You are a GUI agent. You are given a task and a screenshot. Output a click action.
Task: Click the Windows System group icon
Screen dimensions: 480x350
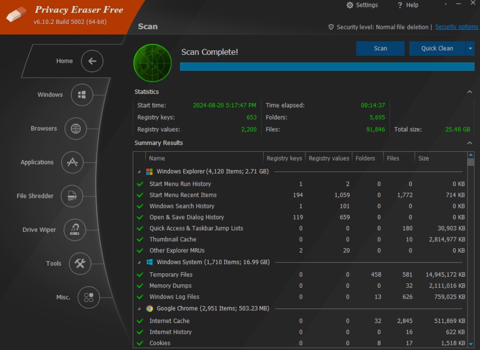(149, 262)
